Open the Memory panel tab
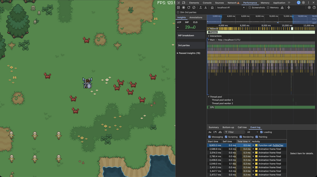 (265, 3)
